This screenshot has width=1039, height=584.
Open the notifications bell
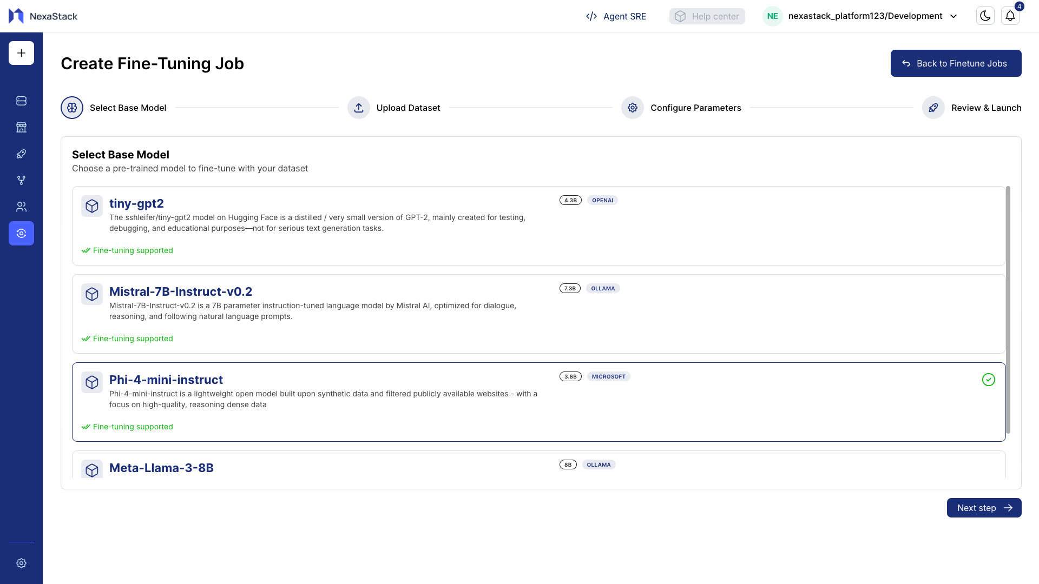pos(1010,16)
